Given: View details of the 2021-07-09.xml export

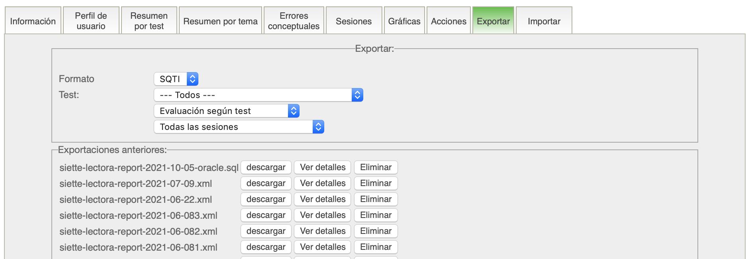Looking at the screenshot, I should [x=322, y=183].
